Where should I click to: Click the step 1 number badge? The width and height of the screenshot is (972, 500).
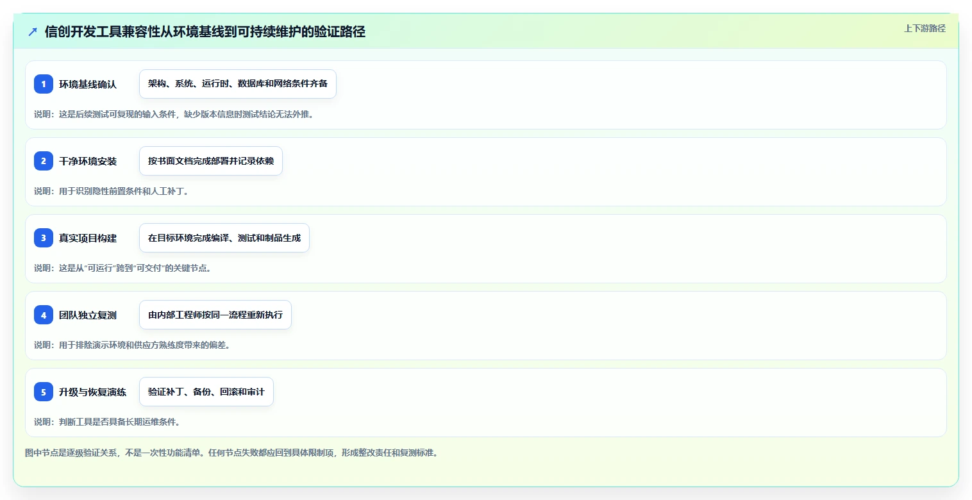44,84
